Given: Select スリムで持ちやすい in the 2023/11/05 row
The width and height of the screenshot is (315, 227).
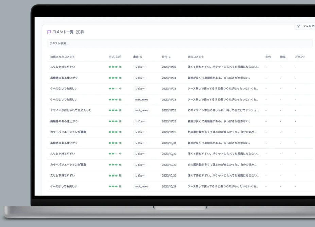Looking at the screenshot, I should (63, 67).
